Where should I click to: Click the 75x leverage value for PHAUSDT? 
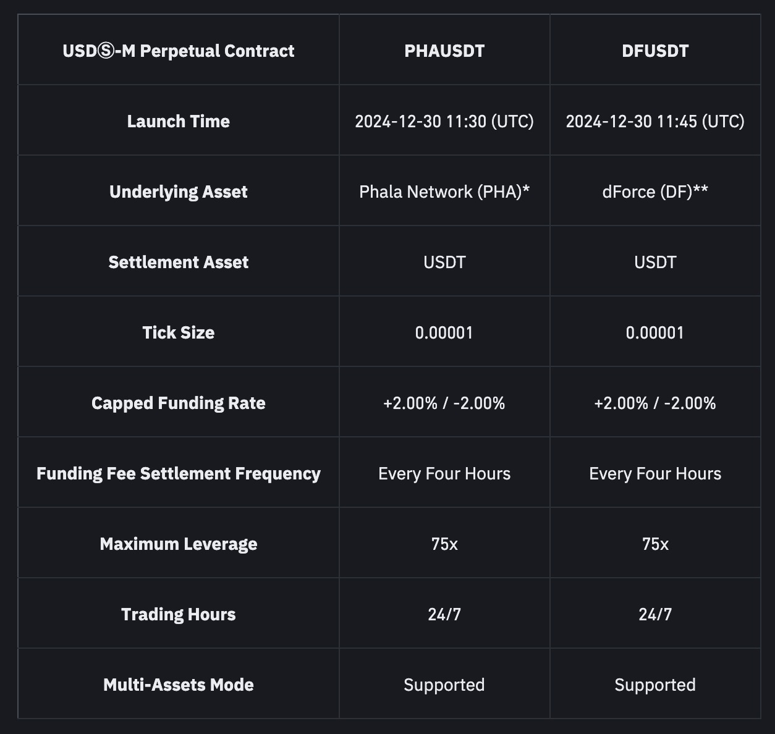tap(444, 544)
